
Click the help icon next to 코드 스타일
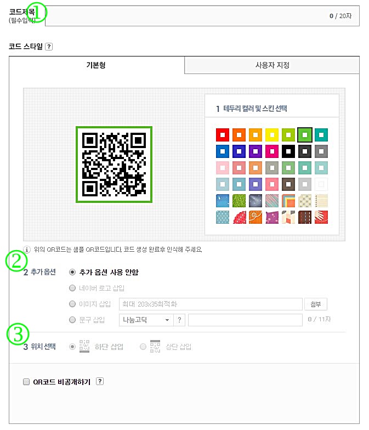pyautogui.click(x=49, y=47)
